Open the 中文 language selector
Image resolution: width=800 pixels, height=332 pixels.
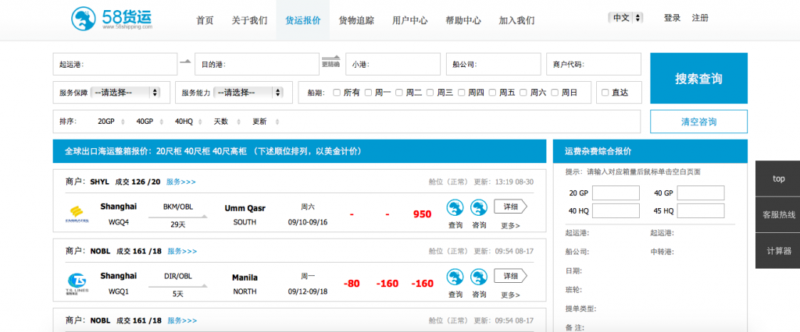coord(627,18)
